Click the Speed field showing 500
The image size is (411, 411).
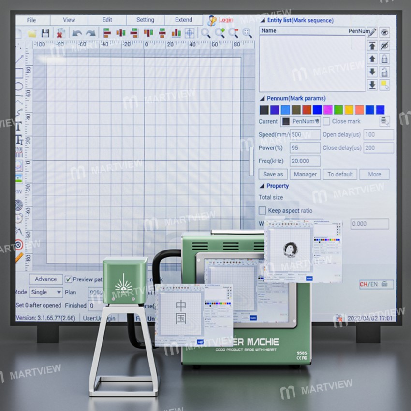click(x=305, y=134)
